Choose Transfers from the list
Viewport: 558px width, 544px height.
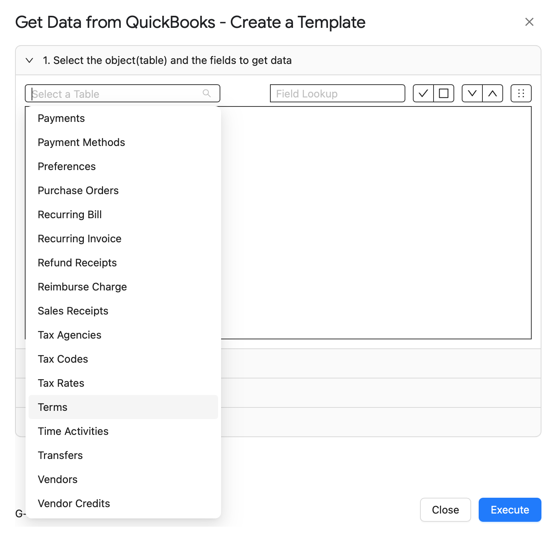point(123,455)
